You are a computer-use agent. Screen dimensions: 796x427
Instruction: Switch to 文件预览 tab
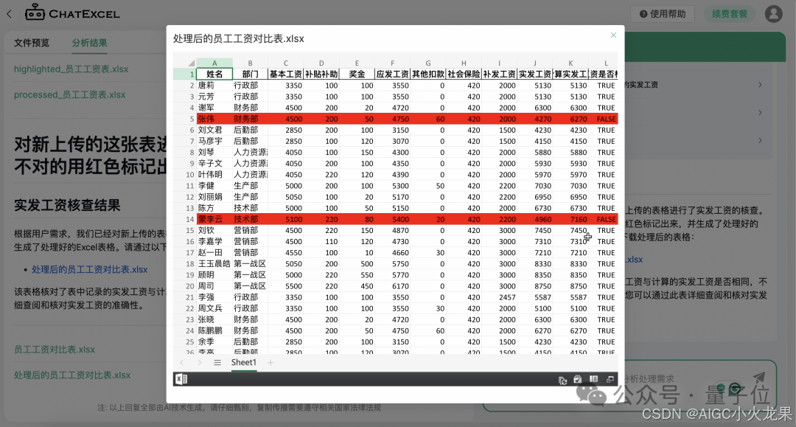[32, 43]
